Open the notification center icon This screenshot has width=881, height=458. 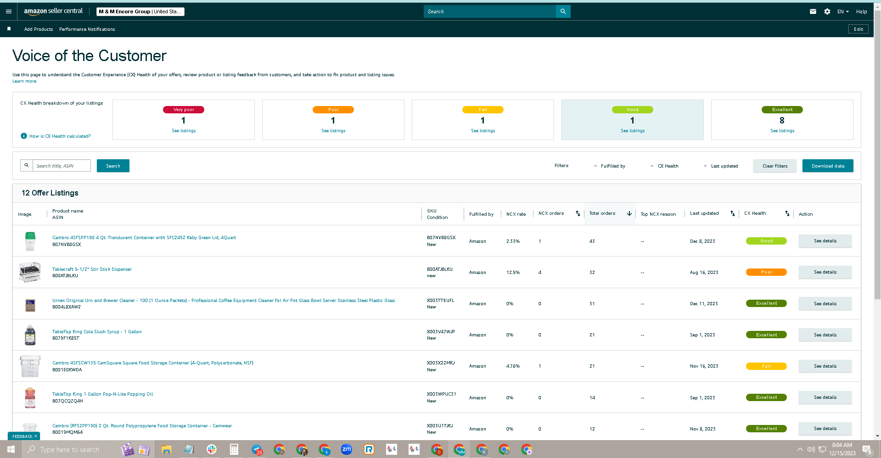pyautogui.click(x=867, y=449)
